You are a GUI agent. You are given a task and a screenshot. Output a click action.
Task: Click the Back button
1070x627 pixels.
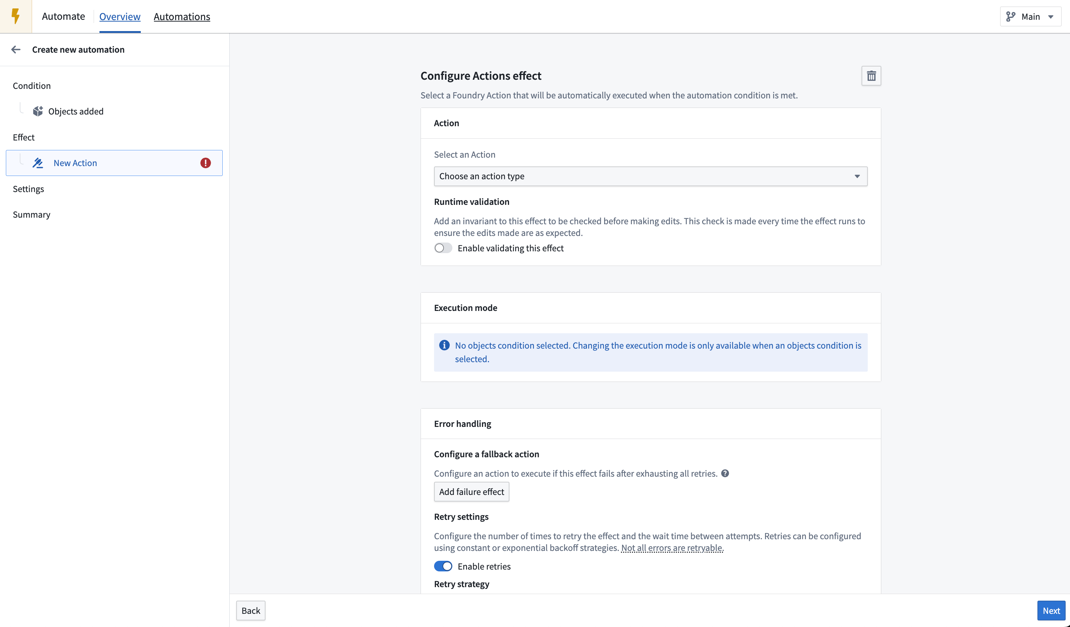pos(250,611)
